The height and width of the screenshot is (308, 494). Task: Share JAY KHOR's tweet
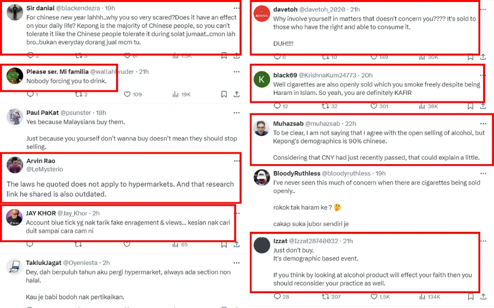coord(237,244)
